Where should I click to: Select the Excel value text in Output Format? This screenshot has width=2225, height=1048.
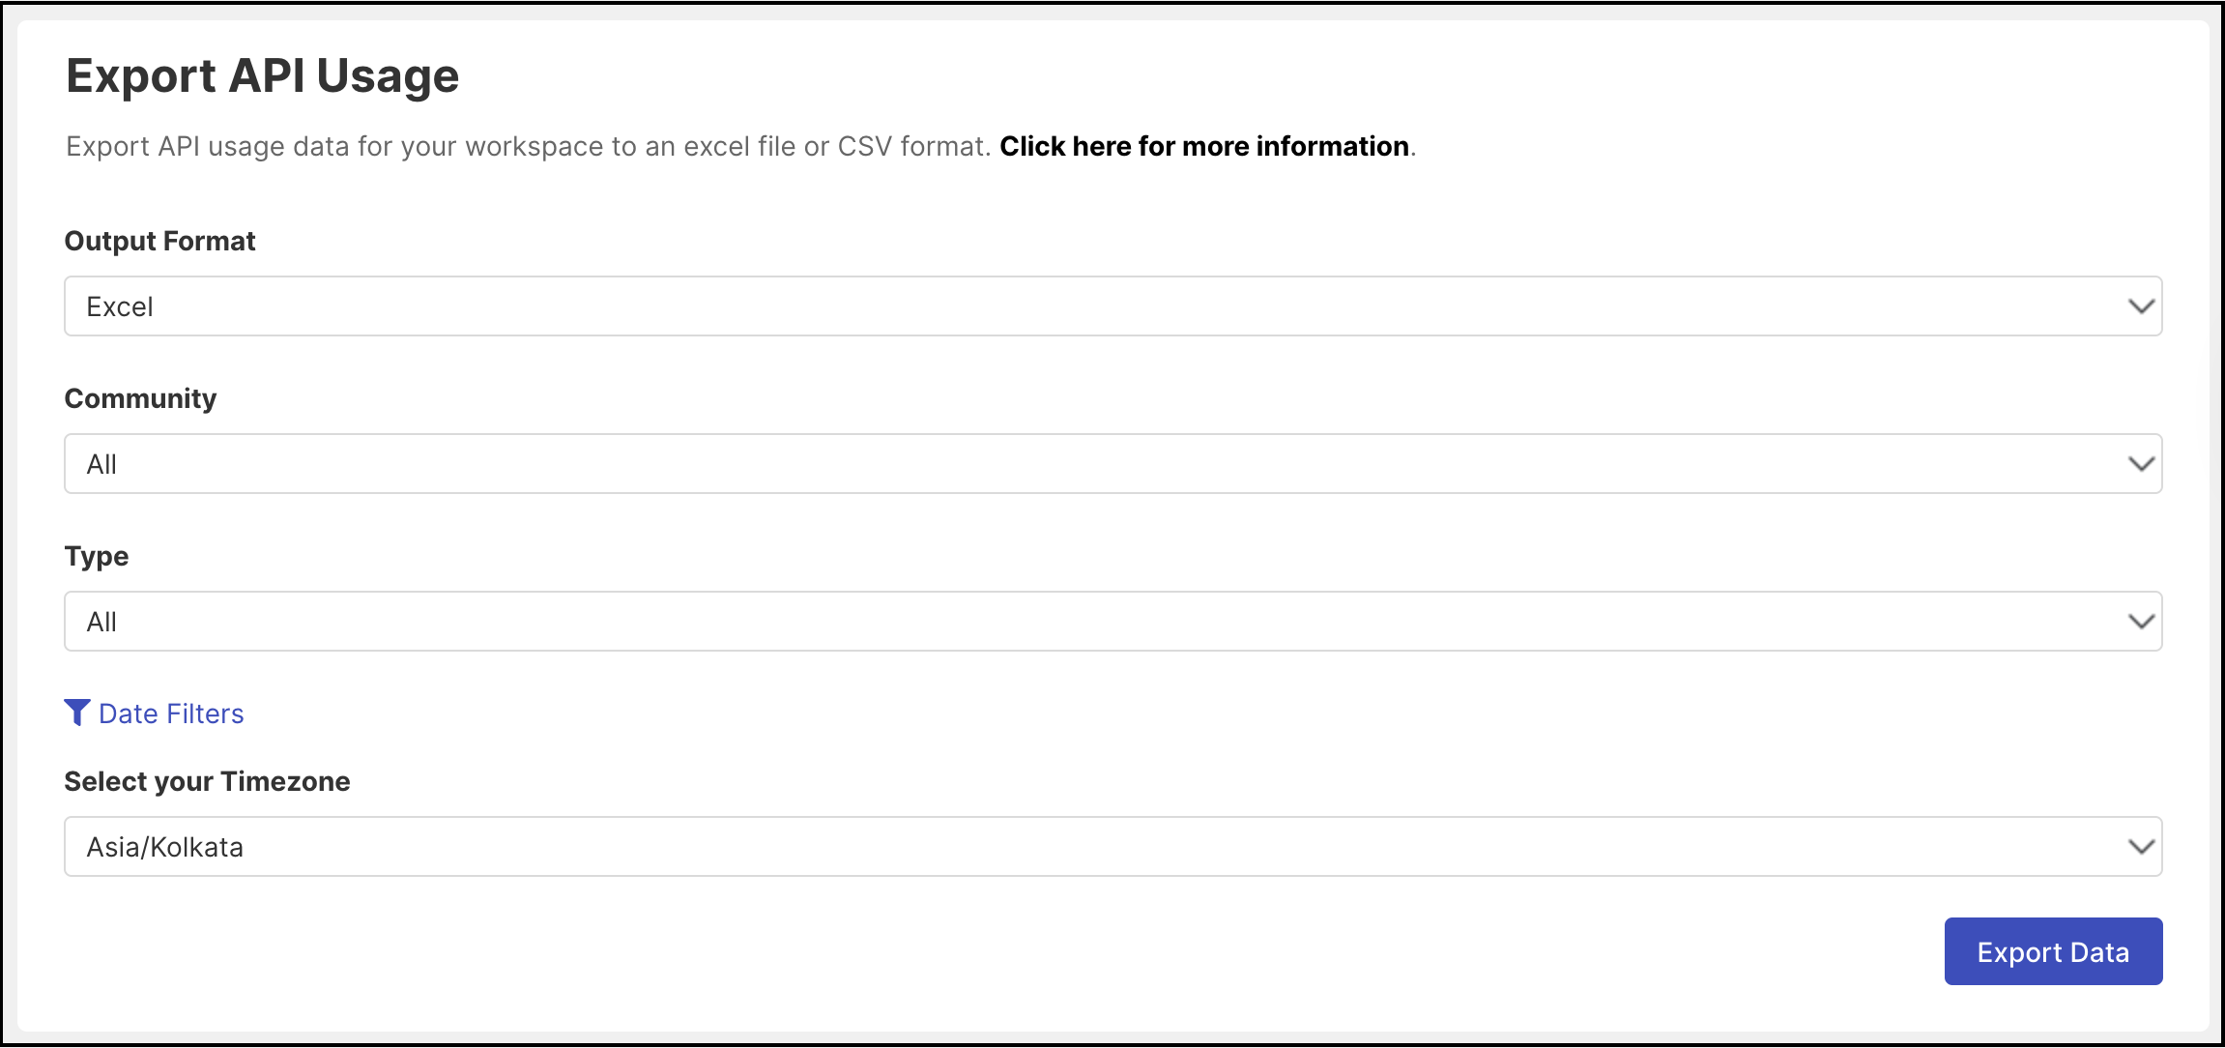pos(120,306)
